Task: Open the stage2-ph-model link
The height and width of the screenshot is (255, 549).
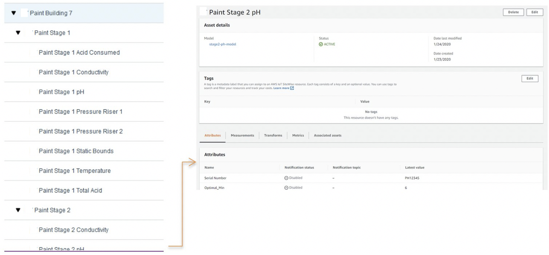Action: 220,44
